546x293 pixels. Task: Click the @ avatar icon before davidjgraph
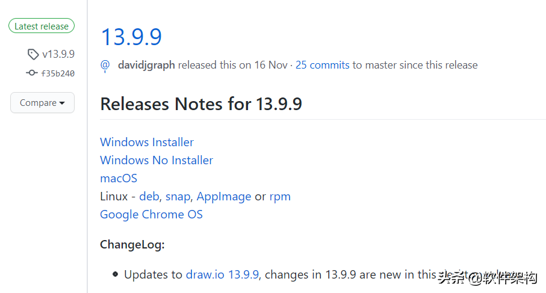click(105, 66)
